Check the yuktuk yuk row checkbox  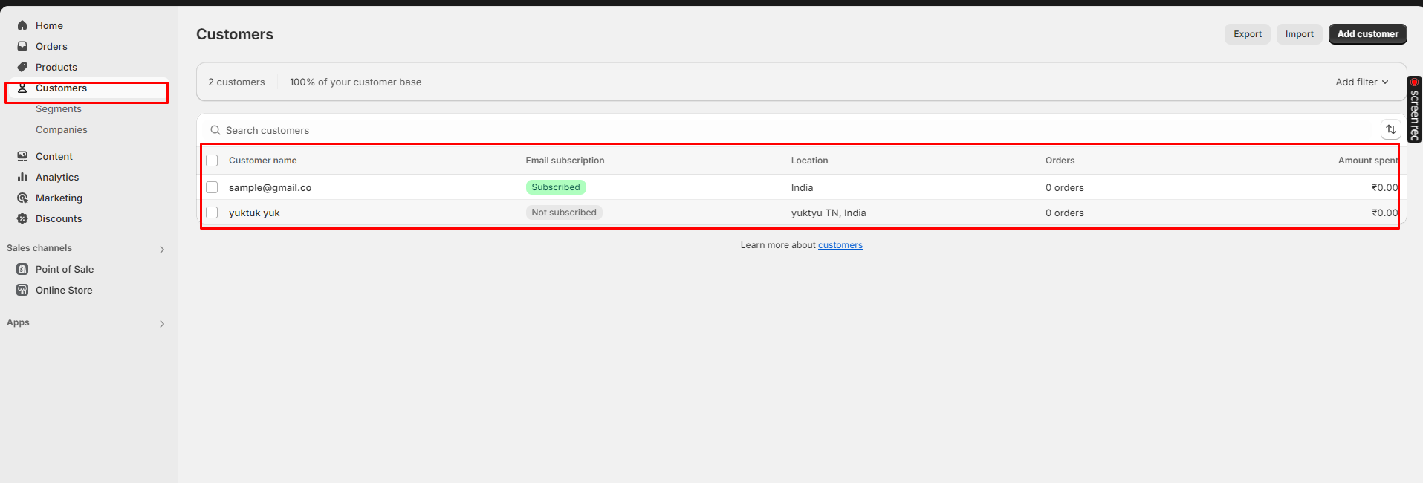(212, 213)
